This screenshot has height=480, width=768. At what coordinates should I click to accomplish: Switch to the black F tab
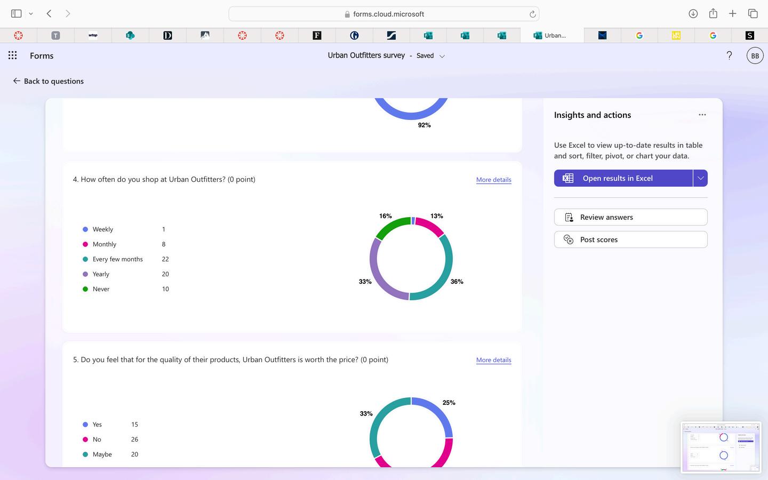pyautogui.click(x=317, y=35)
